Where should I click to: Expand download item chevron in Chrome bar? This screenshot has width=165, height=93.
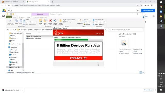click(x=22, y=90)
